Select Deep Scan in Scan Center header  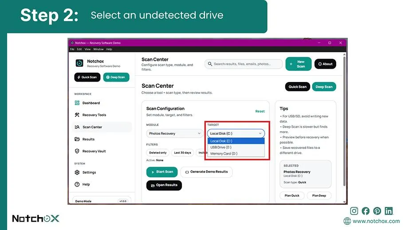click(x=324, y=87)
